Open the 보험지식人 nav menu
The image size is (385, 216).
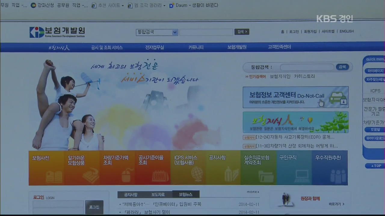click(59, 47)
